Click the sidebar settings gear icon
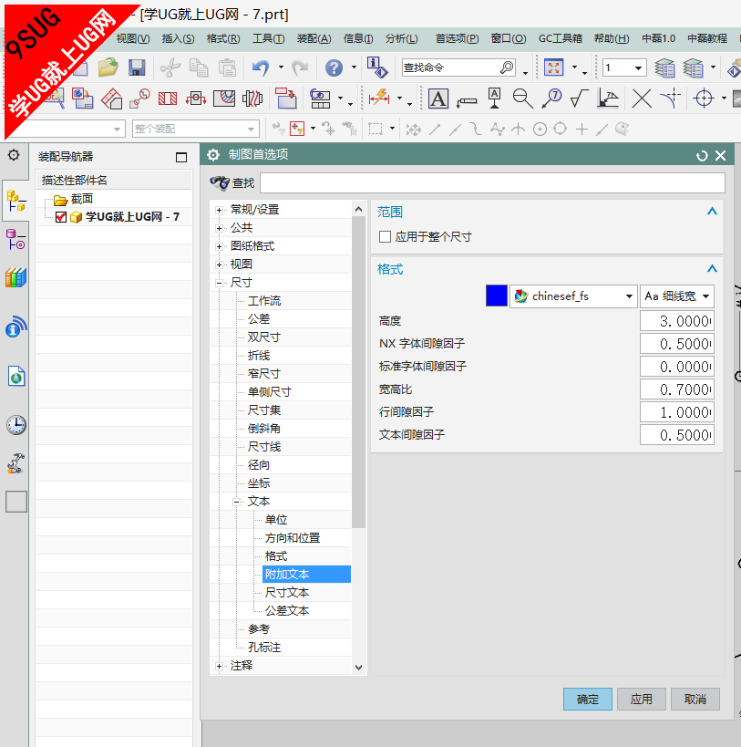Viewport: 741px width, 747px height. click(14, 155)
